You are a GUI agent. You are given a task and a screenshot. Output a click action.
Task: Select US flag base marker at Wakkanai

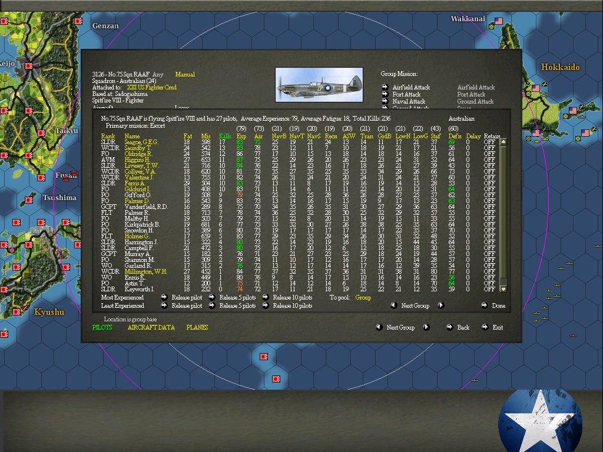pos(498,21)
